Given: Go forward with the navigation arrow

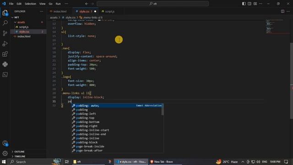Looking at the screenshot, I should coord(92,4).
